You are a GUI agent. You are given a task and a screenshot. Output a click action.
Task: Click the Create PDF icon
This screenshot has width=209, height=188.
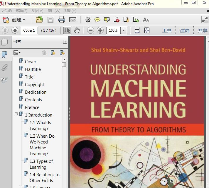(6, 20)
